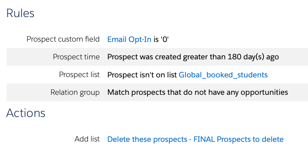The image size is (308, 150).
Task: Click the Rules section heading
Action: tap(21, 13)
